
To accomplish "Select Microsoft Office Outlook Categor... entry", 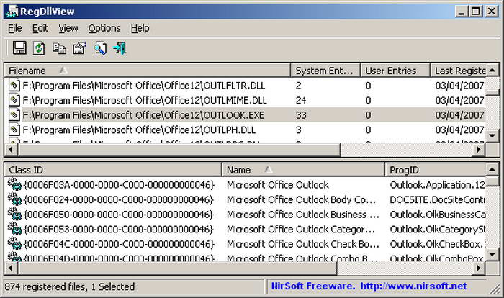I will coord(301,229).
